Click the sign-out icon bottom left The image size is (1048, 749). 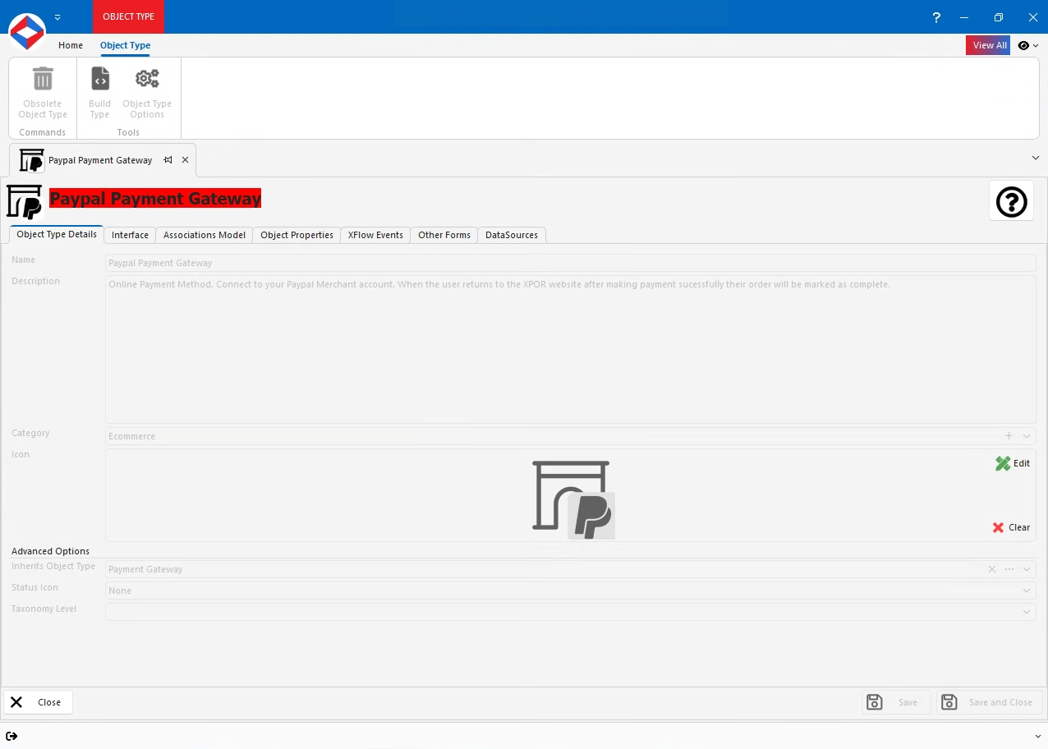(x=12, y=736)
